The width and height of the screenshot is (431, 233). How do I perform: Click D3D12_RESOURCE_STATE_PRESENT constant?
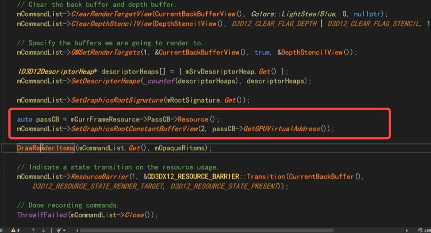coord(224,186)
